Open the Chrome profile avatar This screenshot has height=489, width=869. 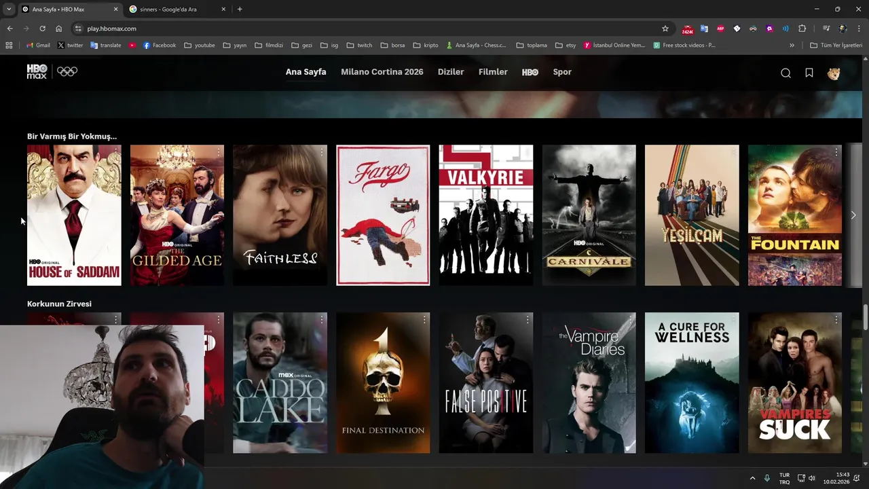tap(843, 29)
